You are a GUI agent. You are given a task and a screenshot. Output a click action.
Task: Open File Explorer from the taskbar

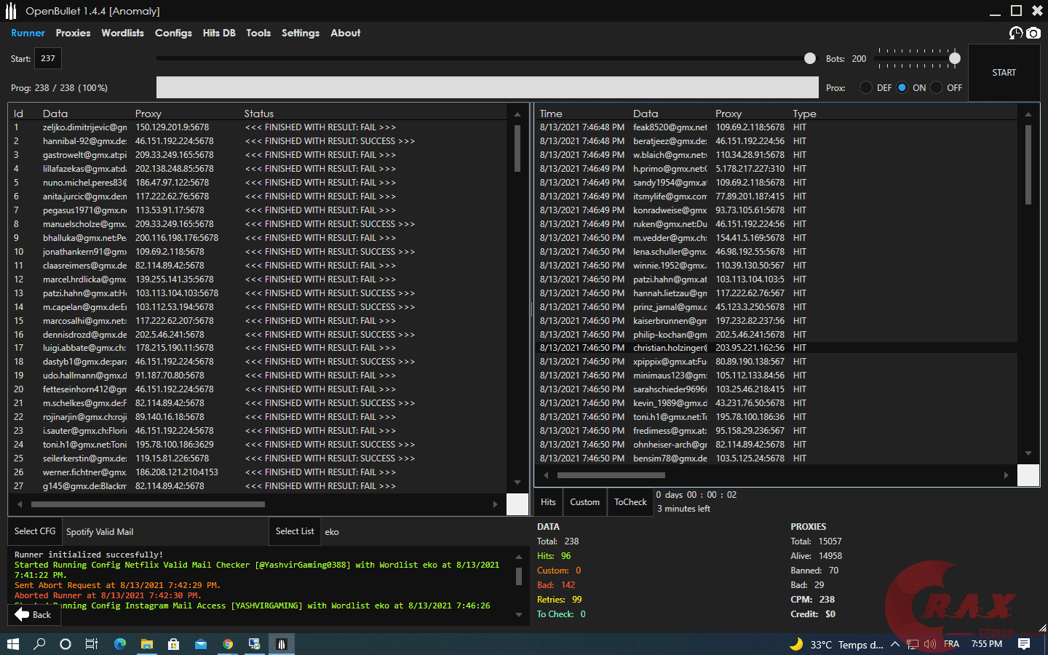coord(147,644)
